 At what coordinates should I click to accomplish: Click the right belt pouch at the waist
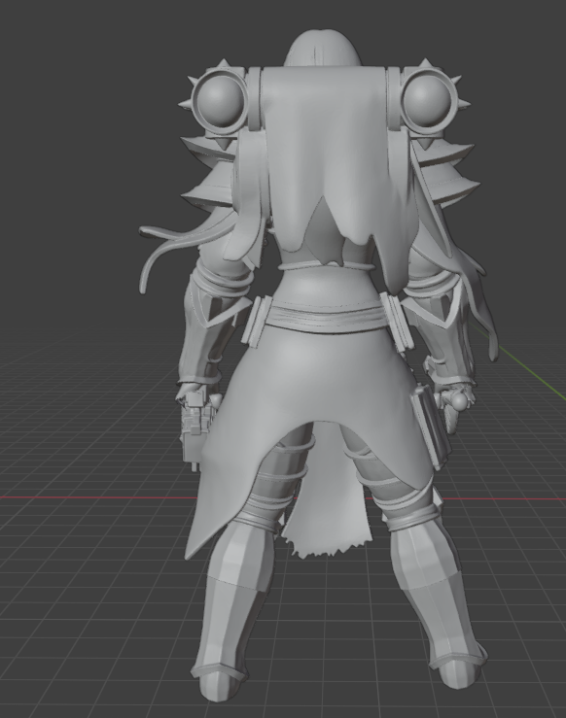click(x=396, y=322)
